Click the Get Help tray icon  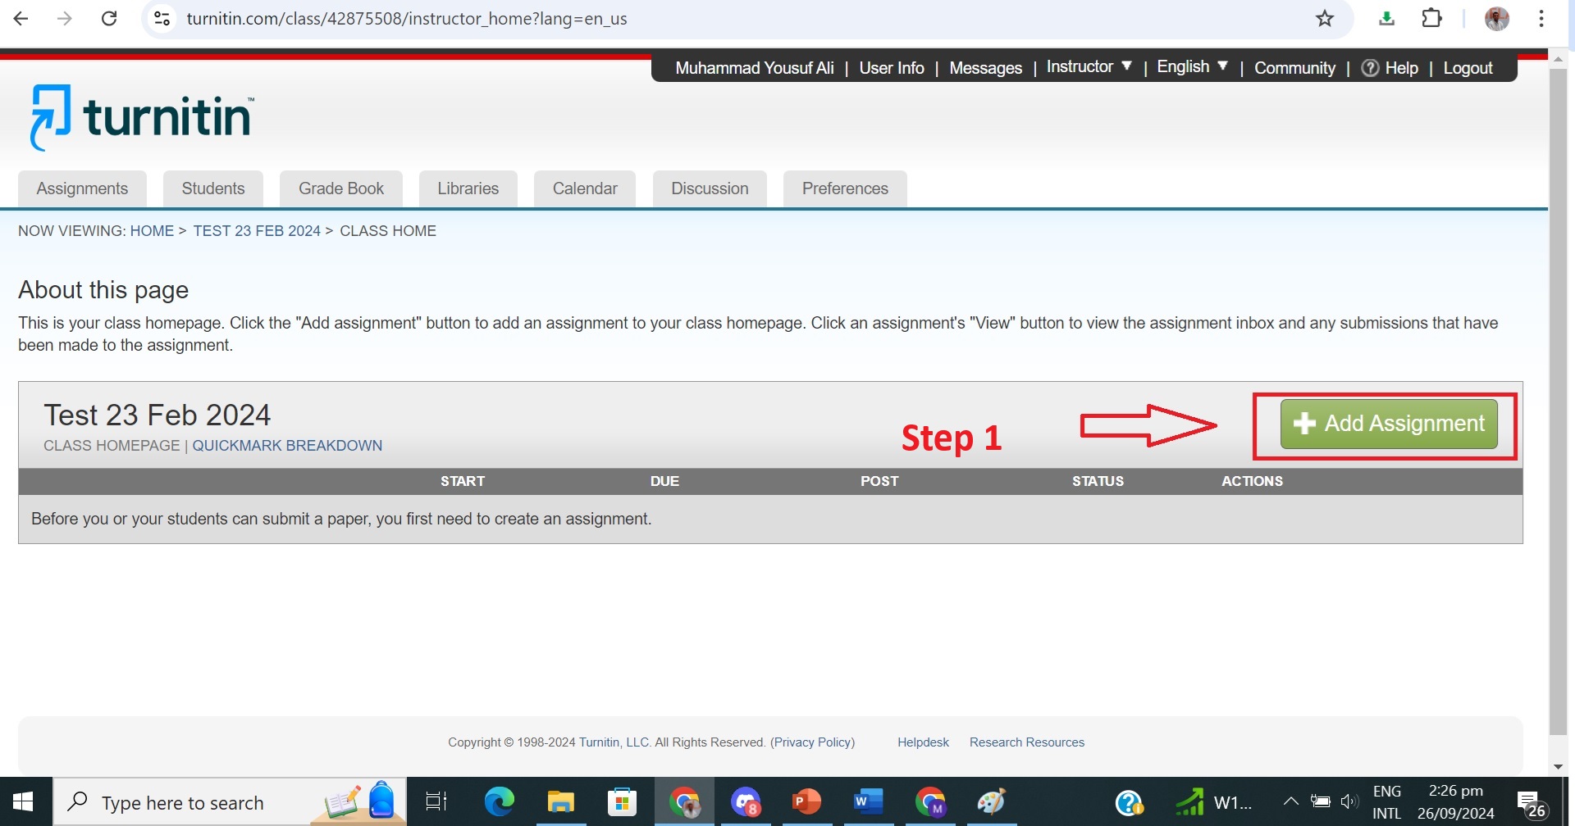[1130, 803]
